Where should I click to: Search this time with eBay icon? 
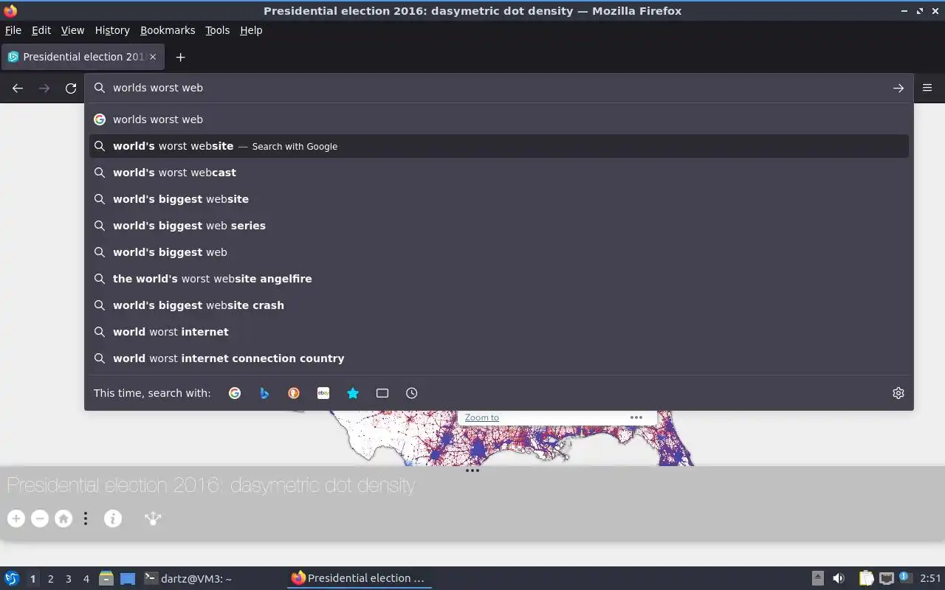coord(323,393)
